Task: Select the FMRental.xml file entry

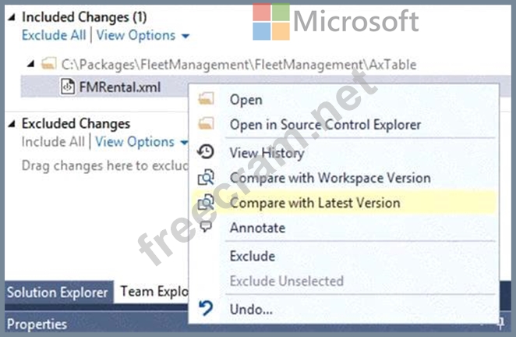Action: click(119, 87)
